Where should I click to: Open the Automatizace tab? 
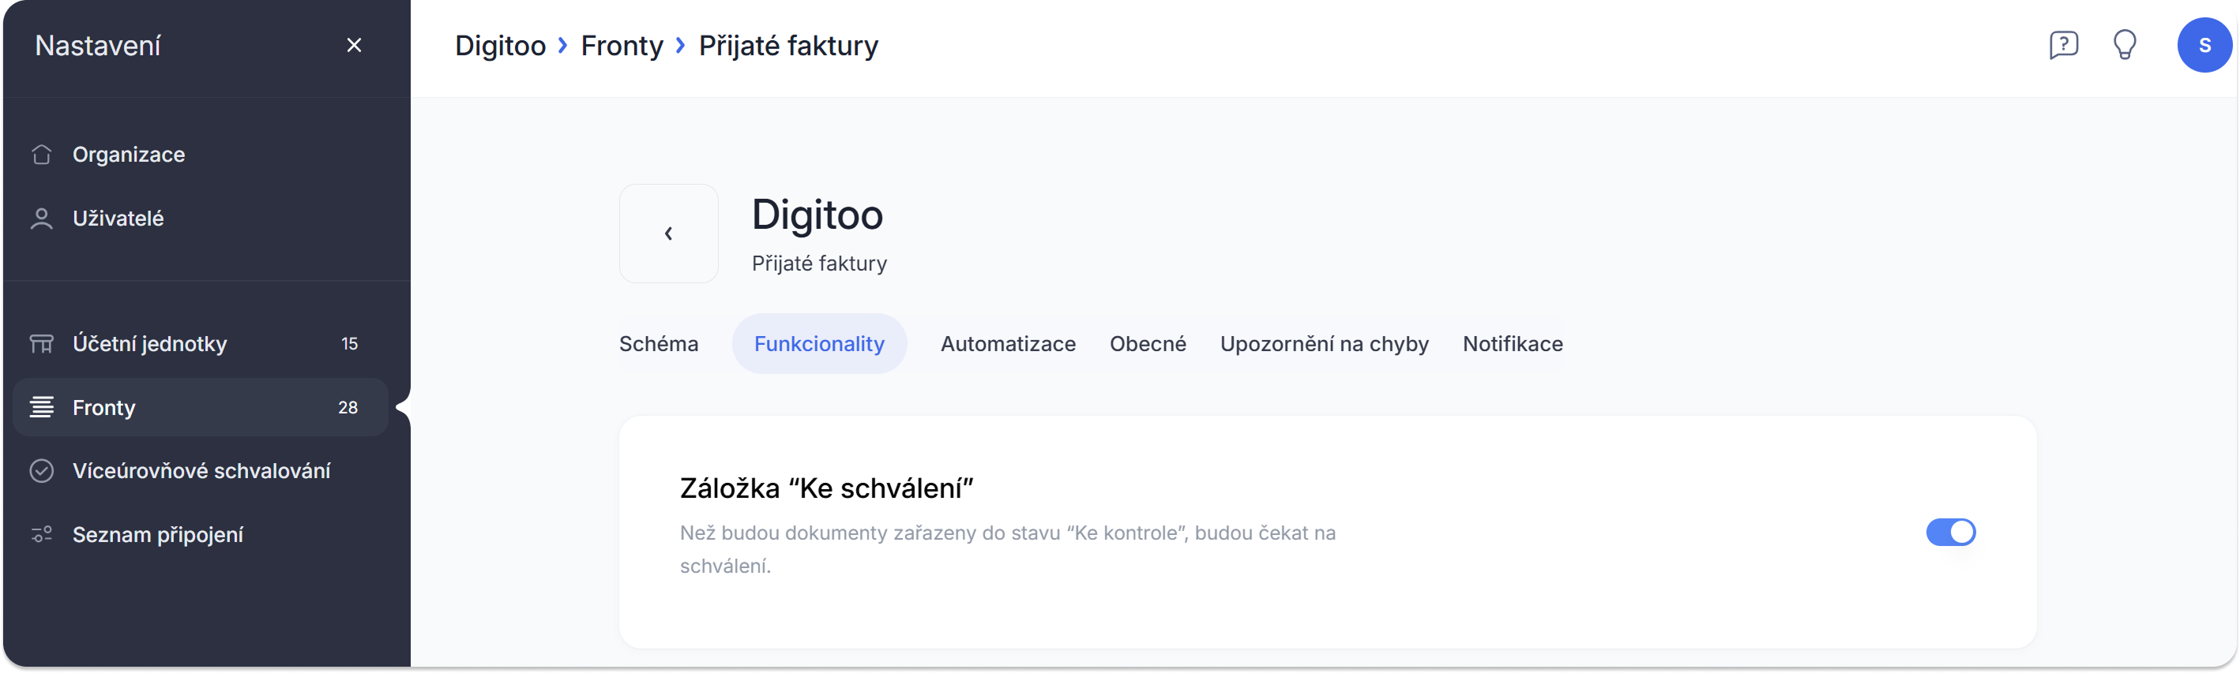click(1008, 344)
